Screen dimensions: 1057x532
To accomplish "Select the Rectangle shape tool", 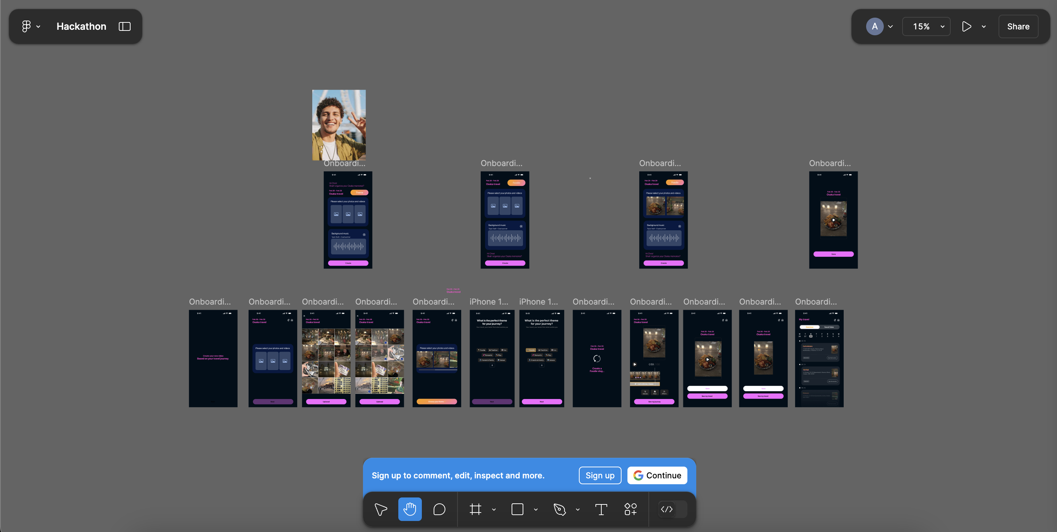I will coord(517,510).
